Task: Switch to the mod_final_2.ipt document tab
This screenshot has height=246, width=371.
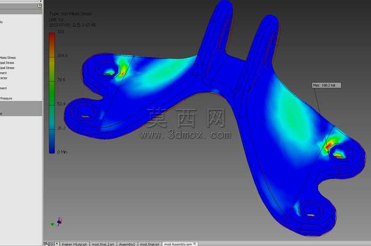Action: (103, 244)
